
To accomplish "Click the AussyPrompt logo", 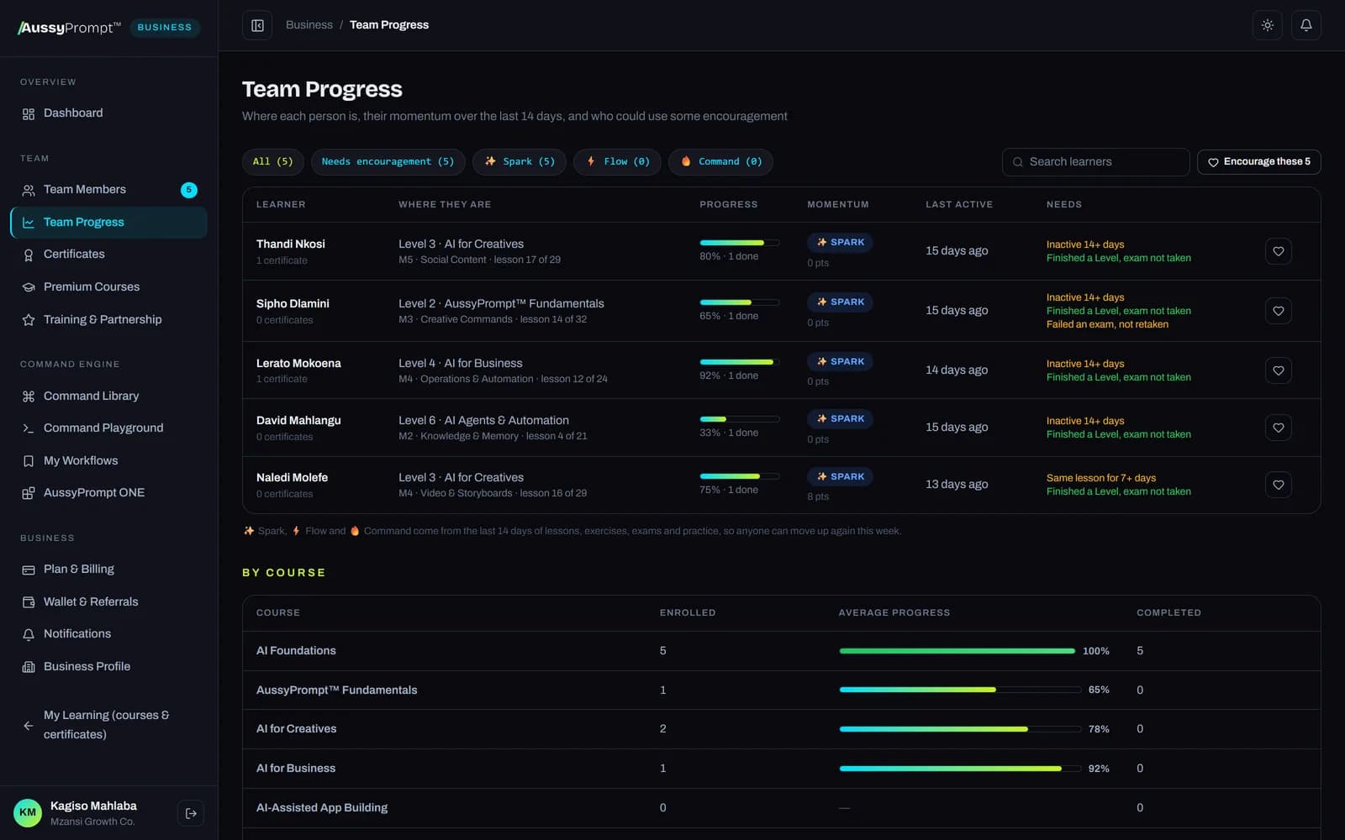I will click(x=70, y=28).
